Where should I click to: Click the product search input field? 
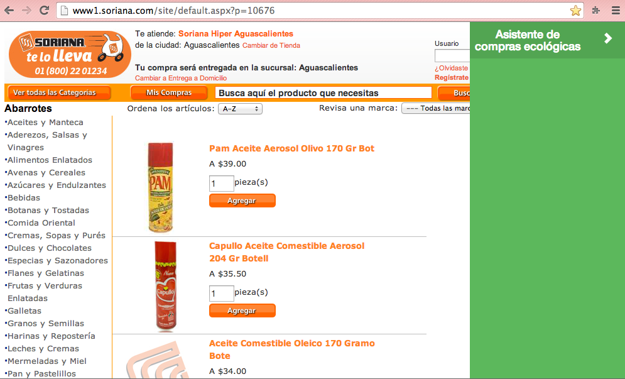pyautogui.click(x=323, y=93)
